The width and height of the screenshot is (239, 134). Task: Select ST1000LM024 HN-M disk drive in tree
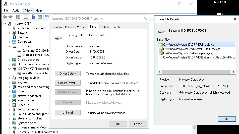[36, 55]
